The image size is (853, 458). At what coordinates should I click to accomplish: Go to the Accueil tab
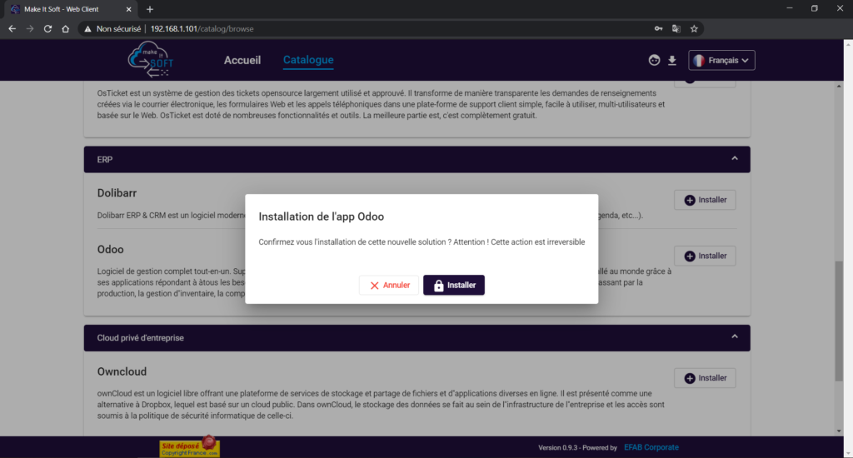pos(242,61)
